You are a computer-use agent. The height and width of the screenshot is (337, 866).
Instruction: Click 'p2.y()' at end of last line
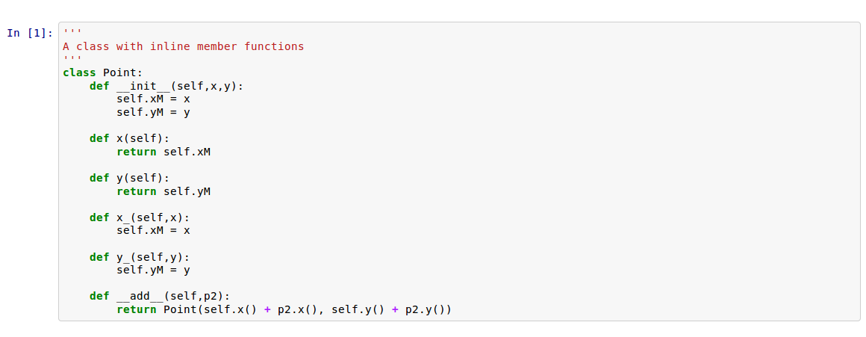click(x=426, y=309)
